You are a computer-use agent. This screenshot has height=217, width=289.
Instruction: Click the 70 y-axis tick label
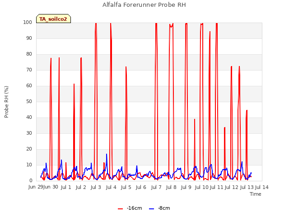[29, 70]
